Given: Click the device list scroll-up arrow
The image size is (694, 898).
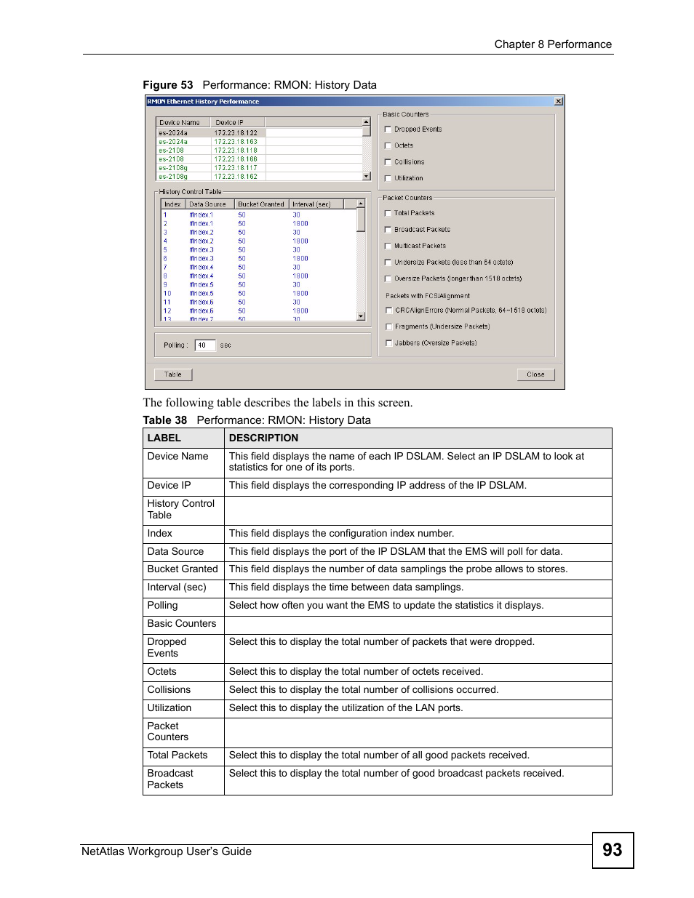Looking at the screenshot, I should (367, 122).
